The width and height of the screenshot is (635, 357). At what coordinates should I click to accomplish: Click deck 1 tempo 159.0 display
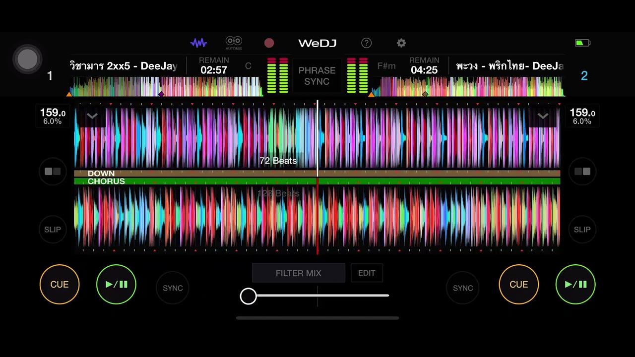(x=53, y=116)
